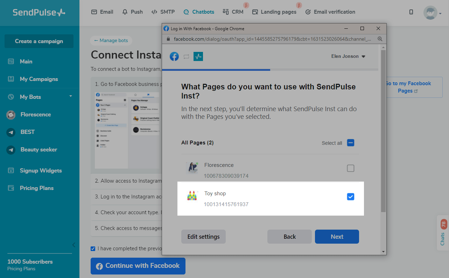
Task: Open the Chats side widget
Action: (x=443, y=233)
